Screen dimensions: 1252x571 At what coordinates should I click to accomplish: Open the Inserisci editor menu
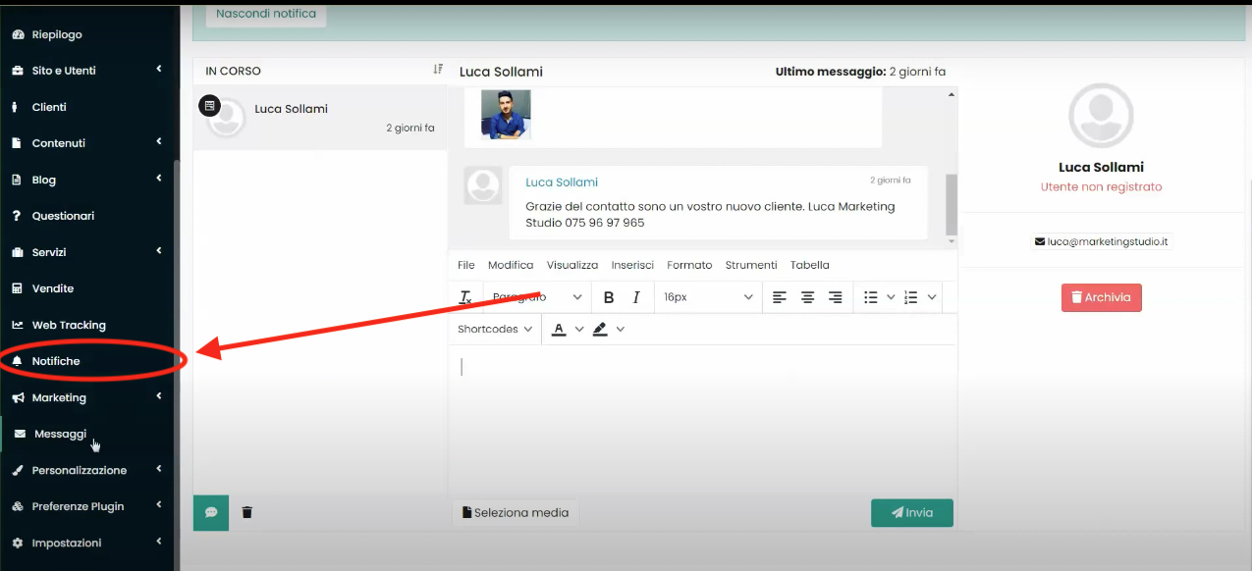click(632, 265)
